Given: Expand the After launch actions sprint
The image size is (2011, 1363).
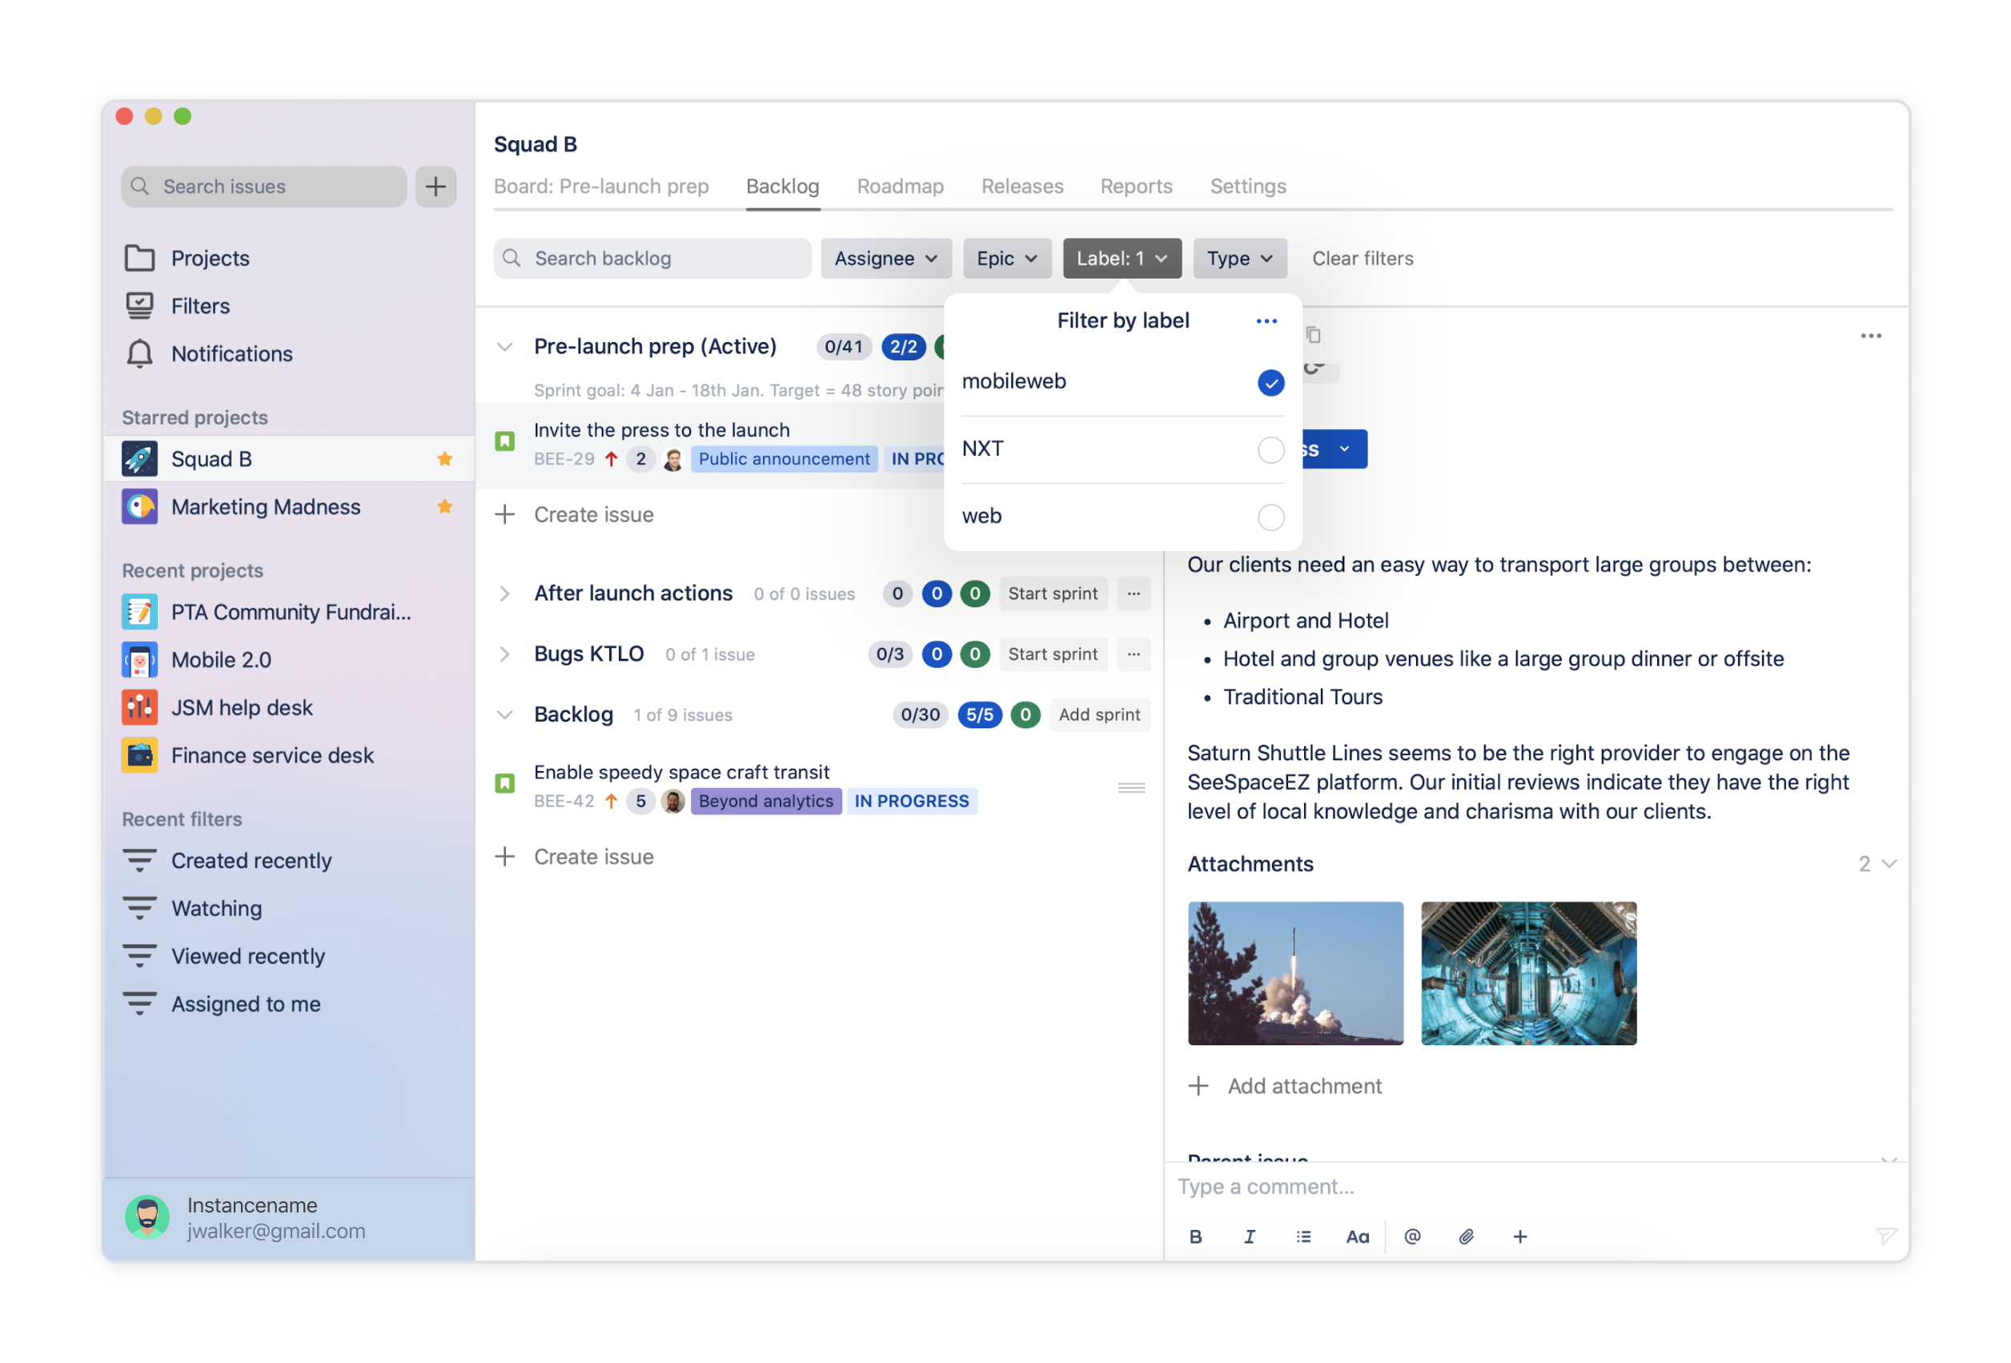Looking at the screenshot, I should tap(504, 593).
